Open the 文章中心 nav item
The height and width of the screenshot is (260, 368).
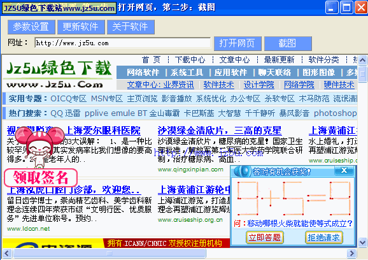(234, 60)
